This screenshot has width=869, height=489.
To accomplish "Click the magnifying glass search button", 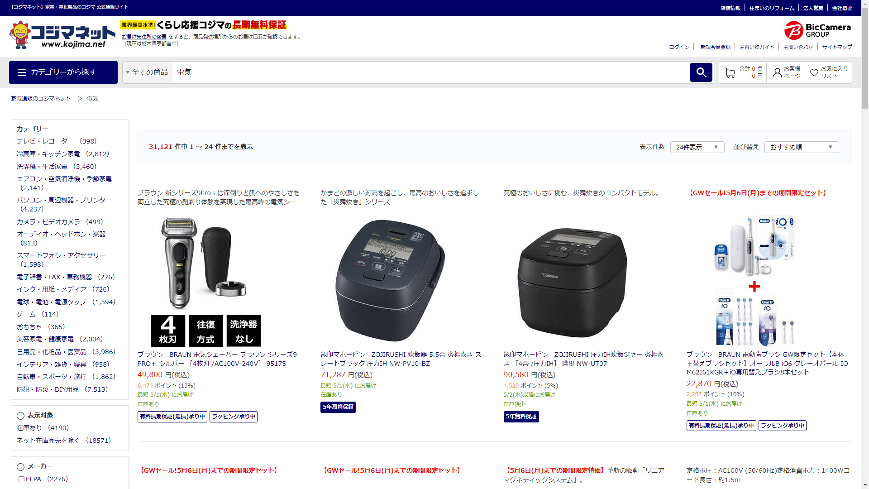I will pos(701,72).
